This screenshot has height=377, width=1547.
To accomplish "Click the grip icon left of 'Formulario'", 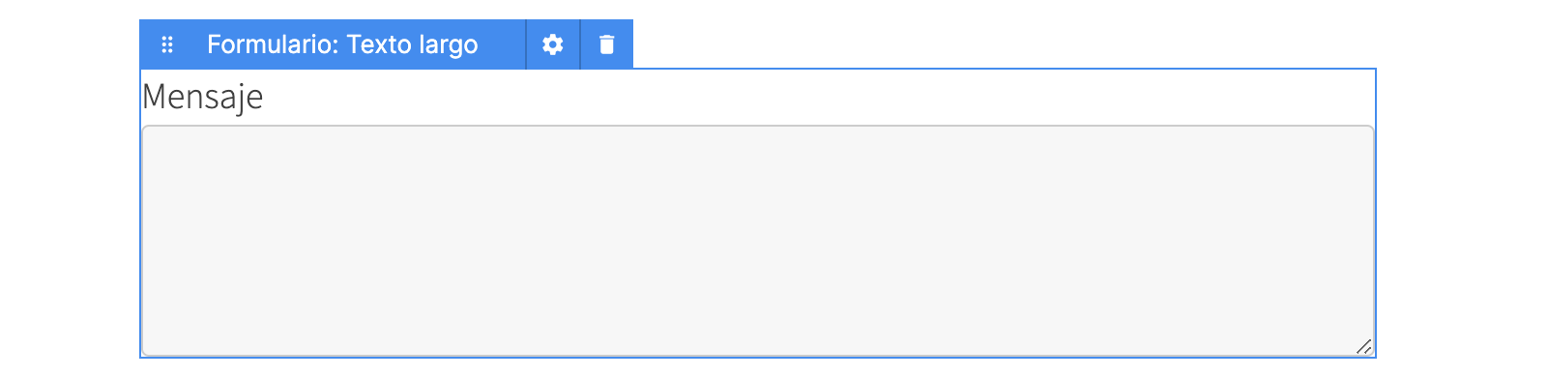I will click(x=167, y=44).
